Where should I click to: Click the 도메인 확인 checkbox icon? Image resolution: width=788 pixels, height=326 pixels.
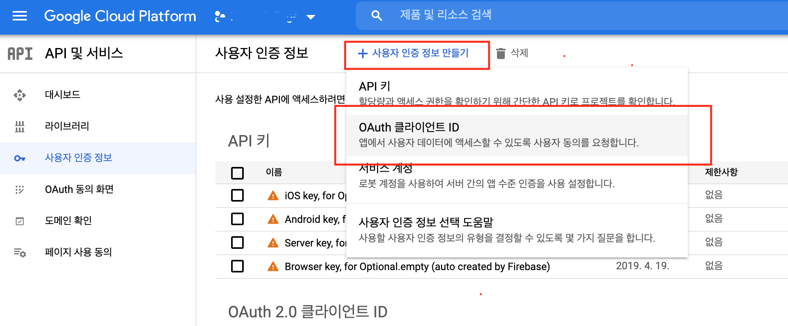point(20,221)
